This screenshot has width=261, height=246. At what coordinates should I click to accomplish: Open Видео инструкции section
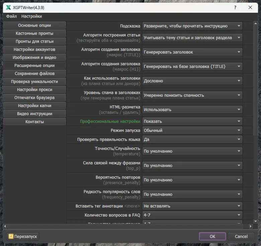tap(34, 114)
